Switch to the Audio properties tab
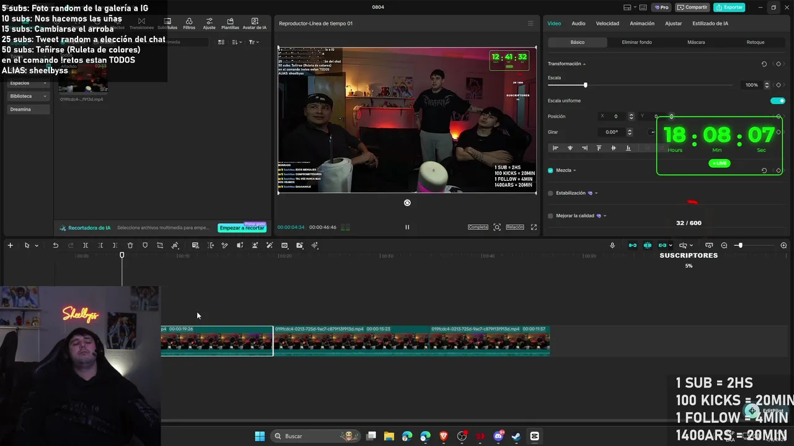Screen dimensions: 794x446 (578, 24)
